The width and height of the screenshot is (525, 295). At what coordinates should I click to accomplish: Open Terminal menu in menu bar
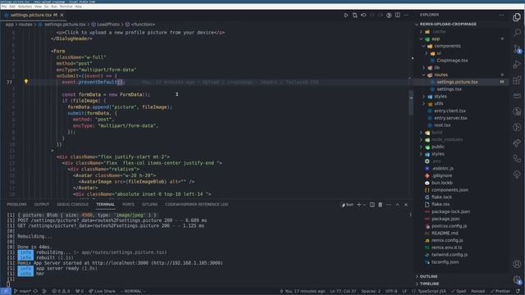coord(66,7)
